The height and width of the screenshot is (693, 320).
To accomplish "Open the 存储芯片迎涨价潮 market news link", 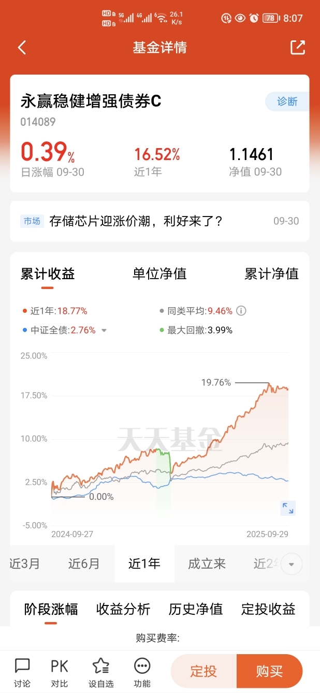I will pos(136,221).
